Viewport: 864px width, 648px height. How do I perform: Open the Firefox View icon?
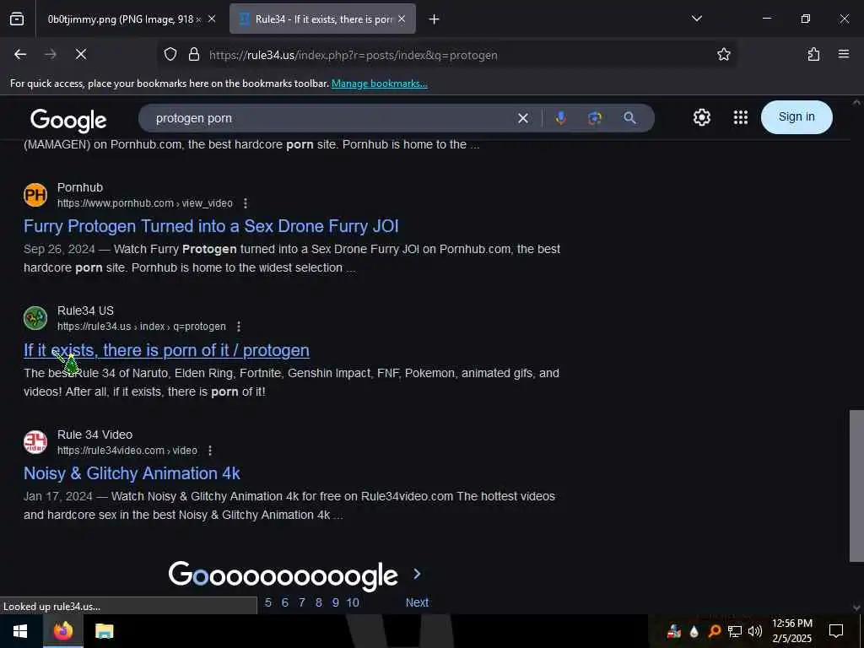click(x=17, y=19)
